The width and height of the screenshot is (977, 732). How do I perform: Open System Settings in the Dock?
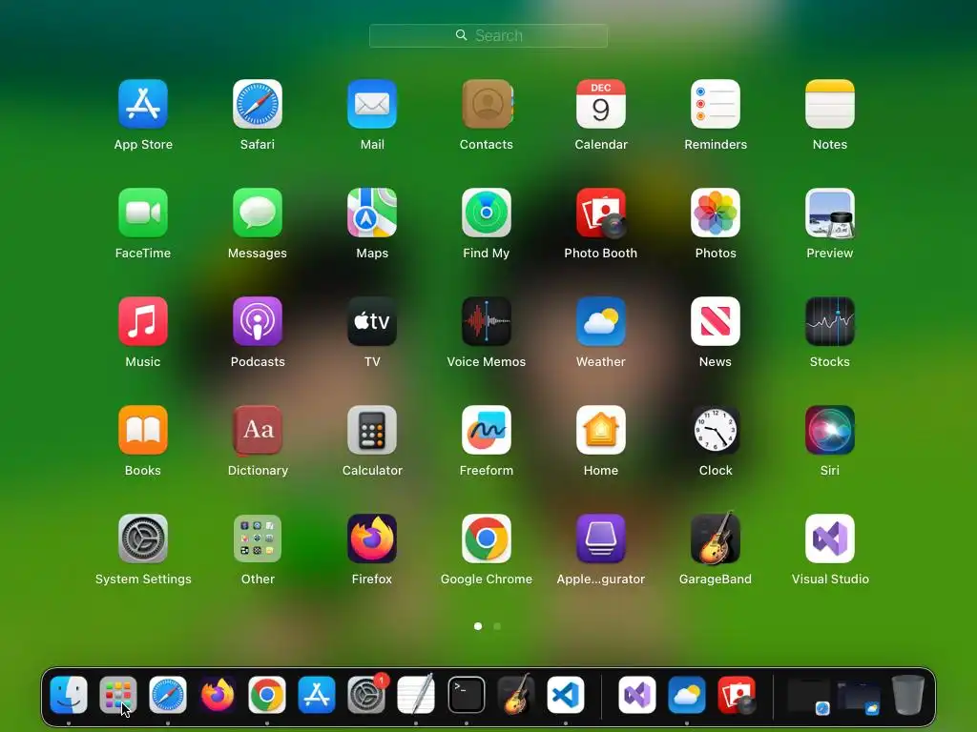pyautogui.click(x=366, y=695)
